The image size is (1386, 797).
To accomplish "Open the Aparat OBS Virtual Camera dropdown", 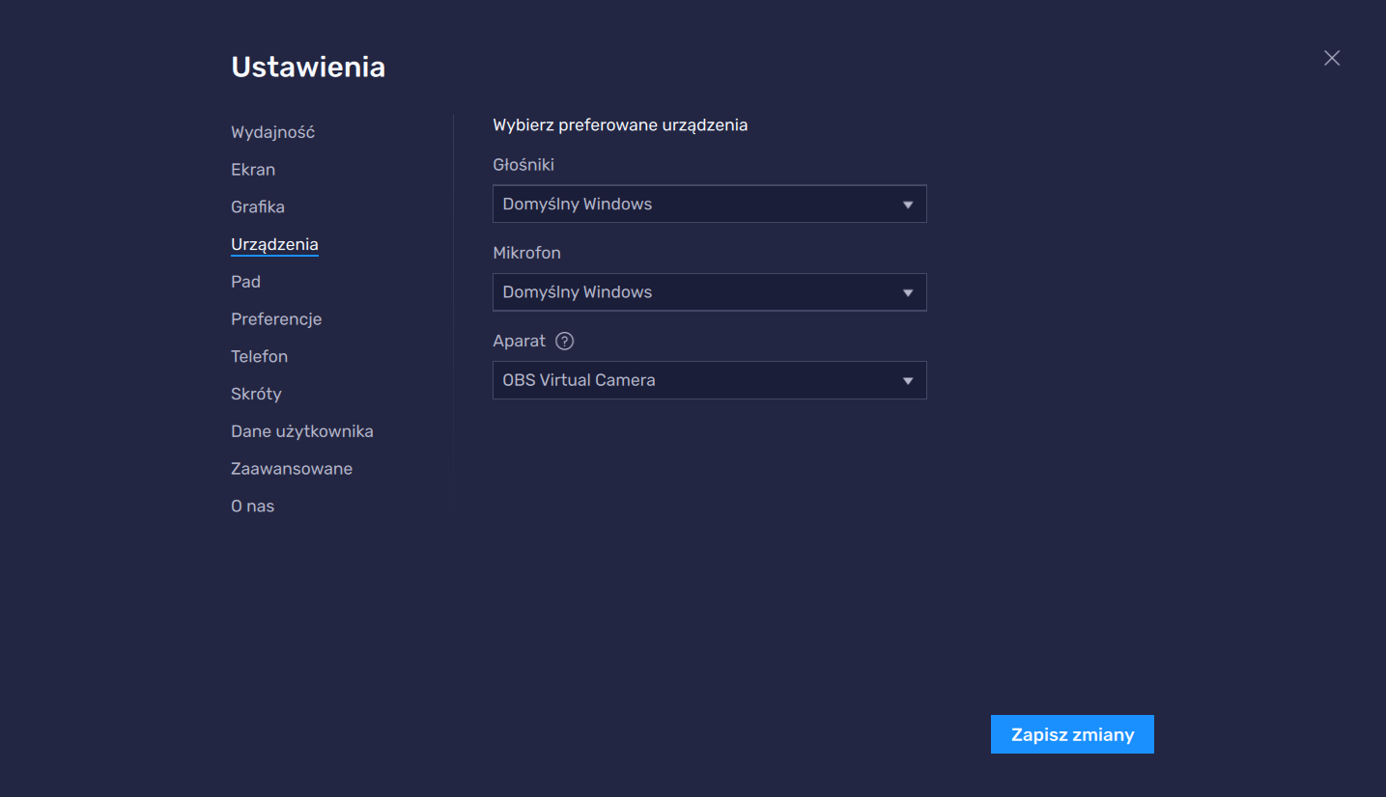I will pos(710,380).
